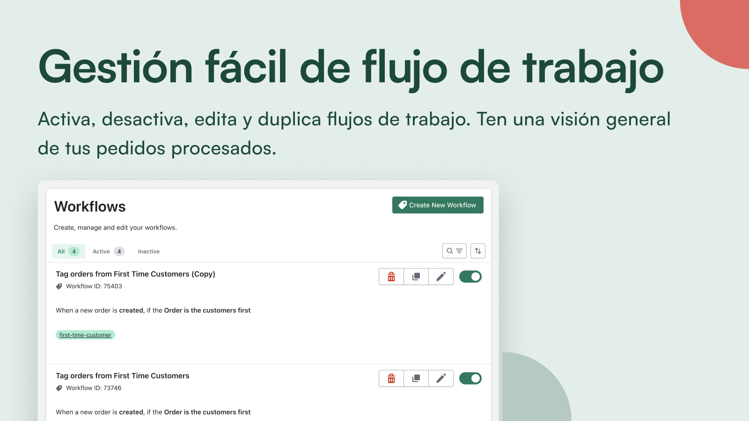Delete workflow ID 73746
Viewport: 749px width, 421px height.
click(391, 378)
